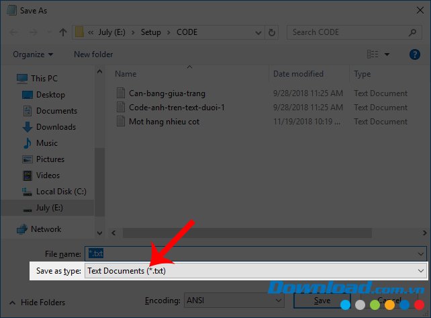Refresh the CODE folder listing

(272, 32)
